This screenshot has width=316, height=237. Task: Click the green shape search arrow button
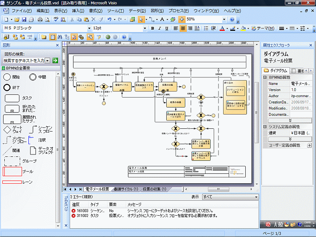pos(55,60)
